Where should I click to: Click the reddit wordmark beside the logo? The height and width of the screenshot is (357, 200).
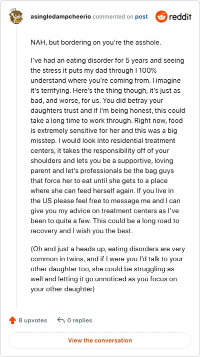pos(180,17)
